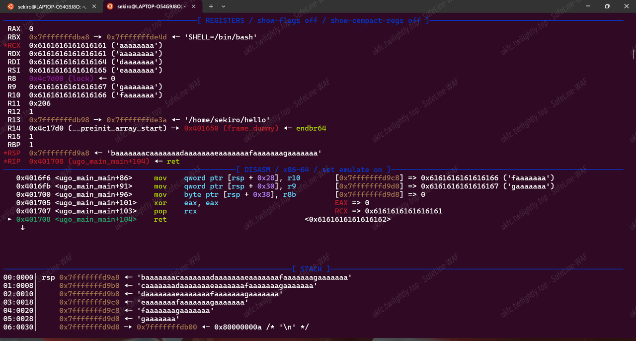Expand the terminal profiles dropdown chevron
The image size is (636, 341).
224,6
